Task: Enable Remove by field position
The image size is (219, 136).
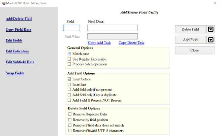Action: coord(70,120)
